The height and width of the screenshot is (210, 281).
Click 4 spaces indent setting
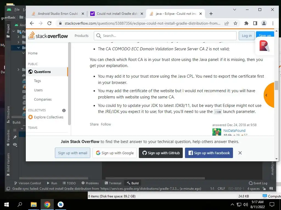(253, 189)
